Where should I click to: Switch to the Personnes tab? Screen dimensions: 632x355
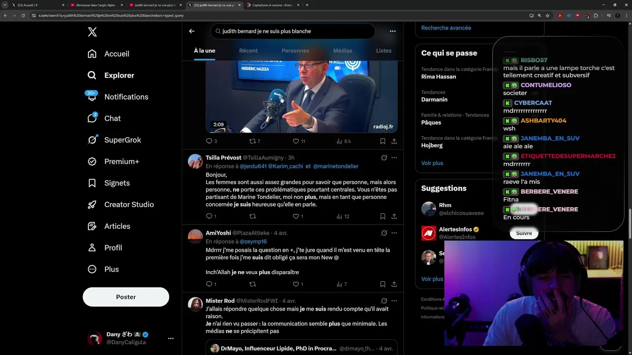click(x=295, y=51)
